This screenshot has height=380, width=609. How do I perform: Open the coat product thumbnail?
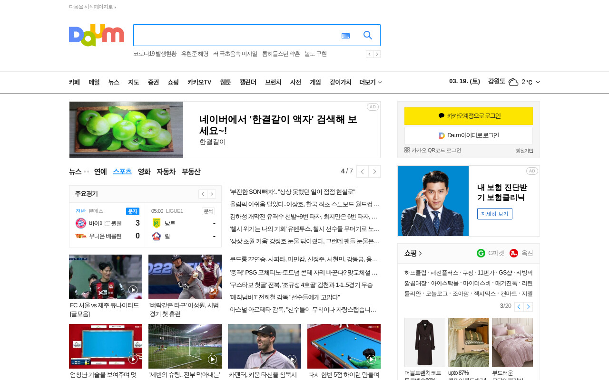(425, 342)
